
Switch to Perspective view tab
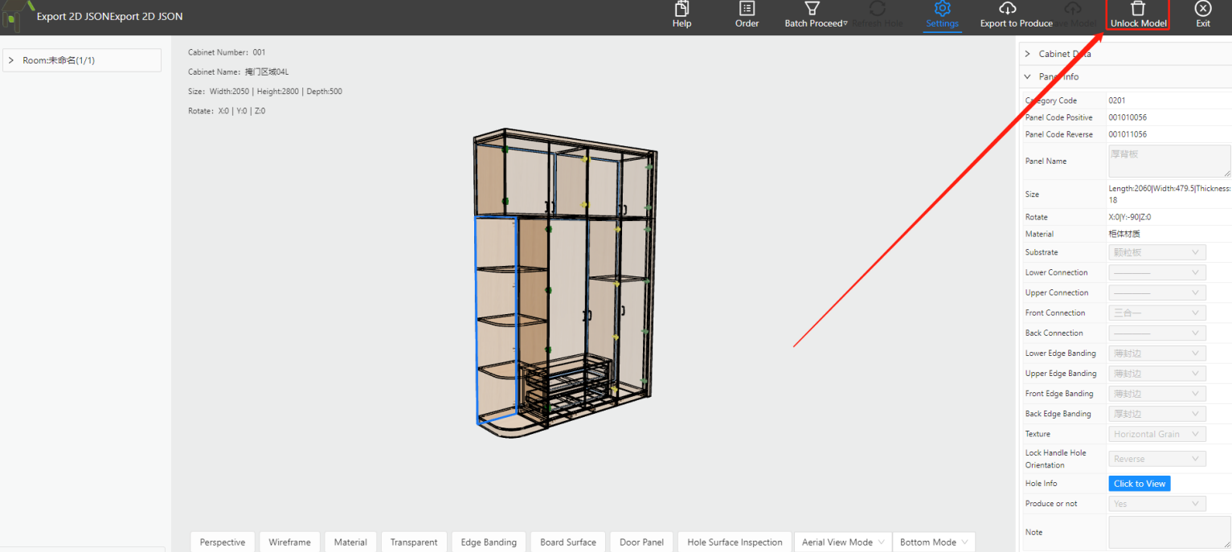tap(223, 542)
